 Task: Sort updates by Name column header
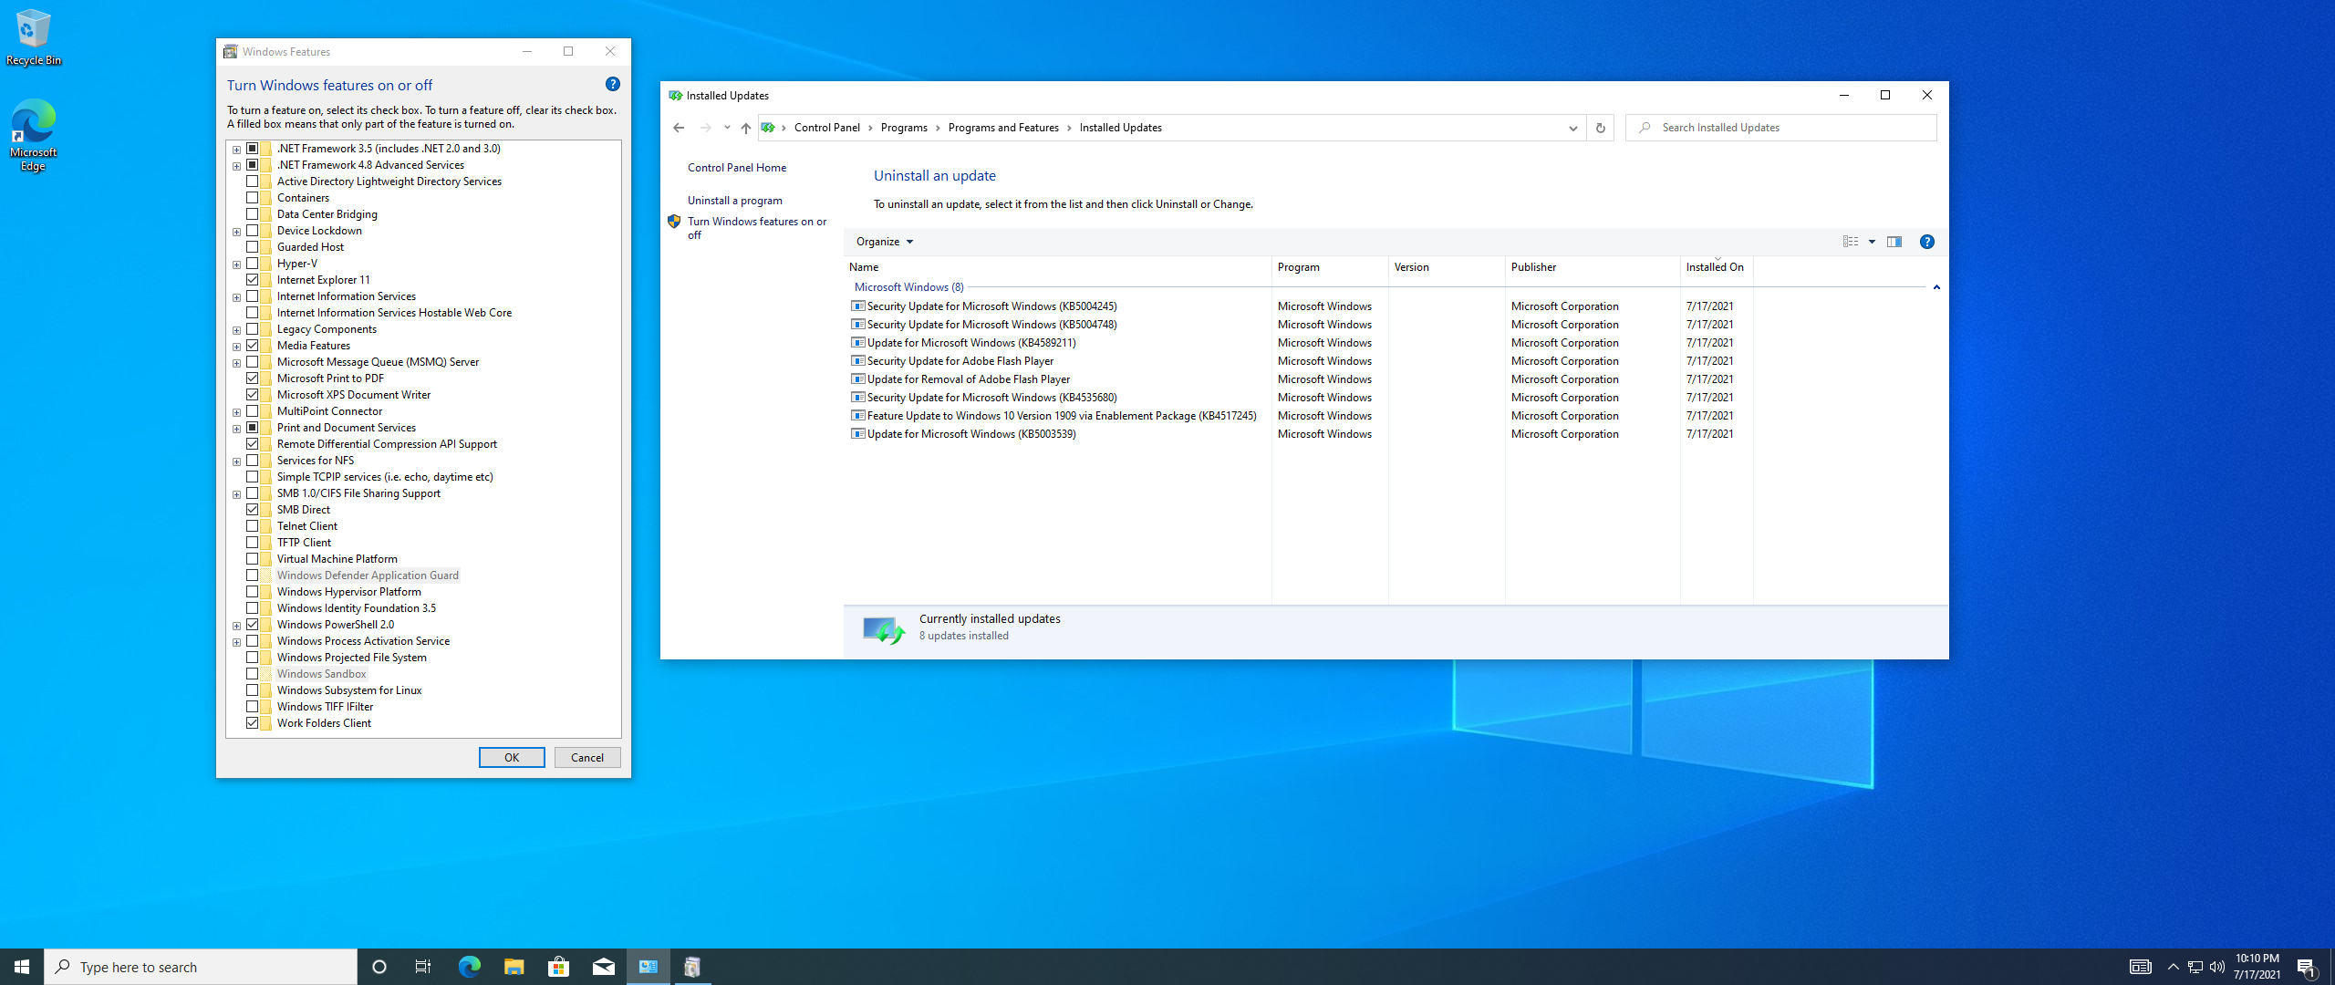tap(1058, 267)
